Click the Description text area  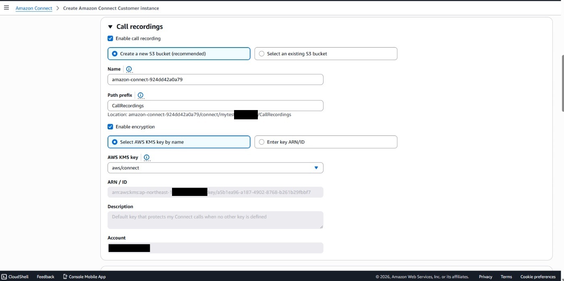tap(215, 220)
